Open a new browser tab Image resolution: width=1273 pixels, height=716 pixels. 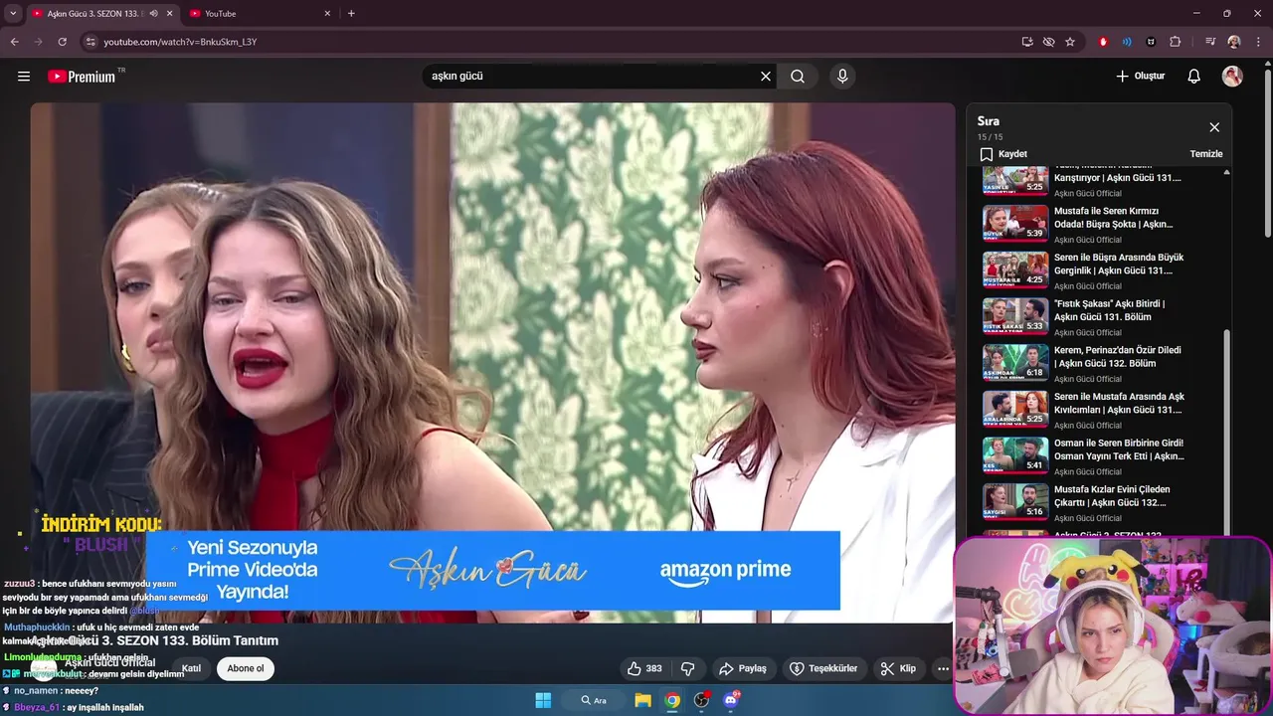[x=351, y=14]
